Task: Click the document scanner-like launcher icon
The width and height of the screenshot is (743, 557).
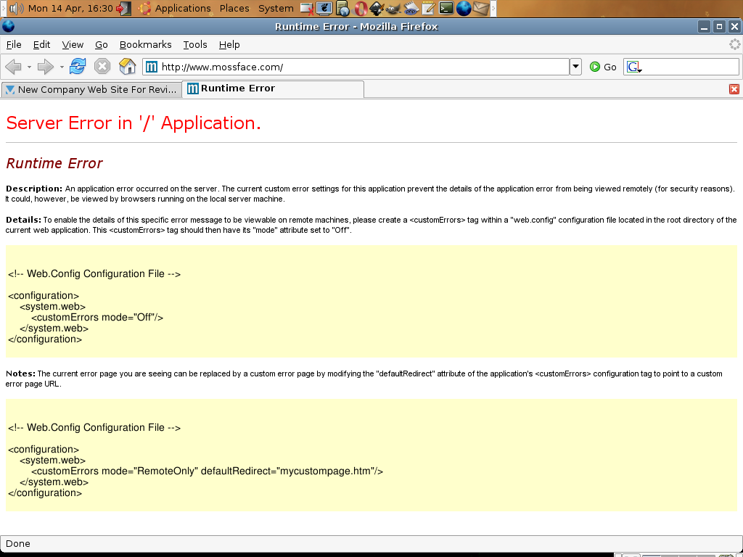Action: click(411, 8)
